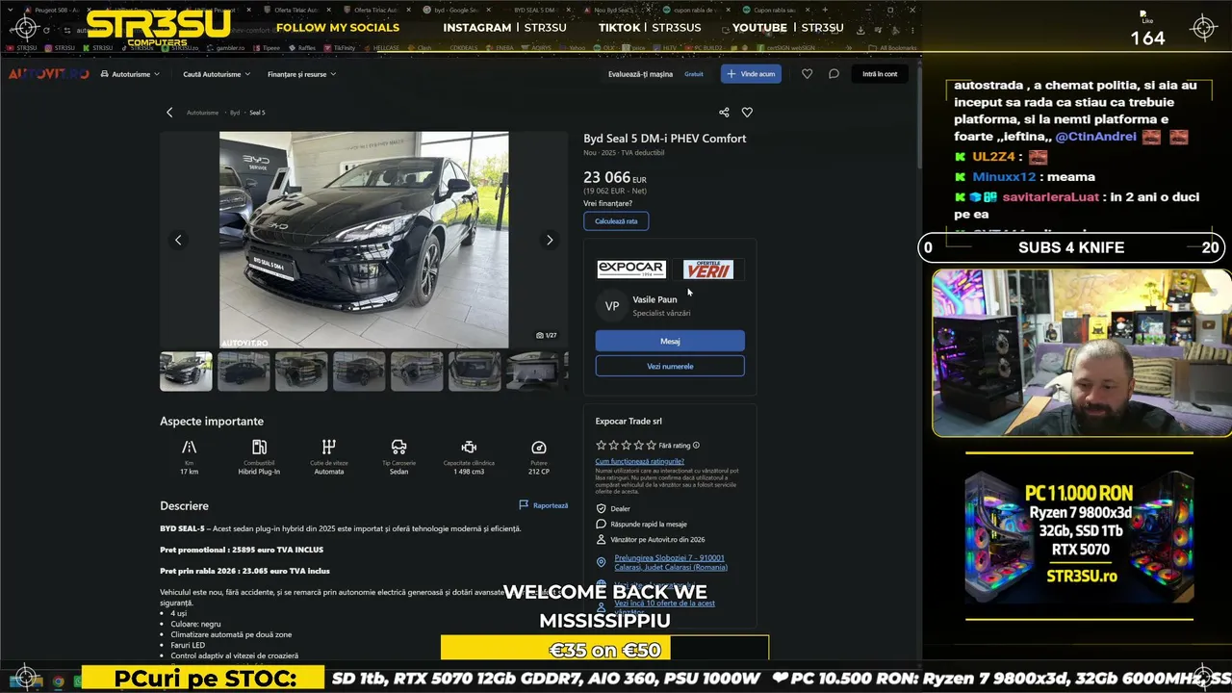
Task: Open Cum funcționează ratingurile link
Action: (640, 461)
